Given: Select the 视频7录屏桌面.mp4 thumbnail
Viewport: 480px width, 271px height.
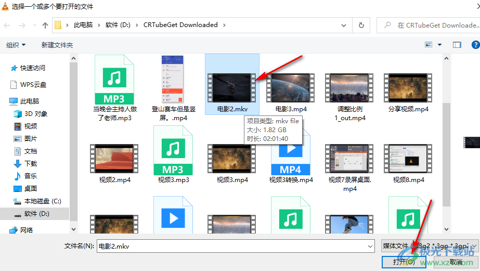Looking at the screenshot, I should point(349,159).
